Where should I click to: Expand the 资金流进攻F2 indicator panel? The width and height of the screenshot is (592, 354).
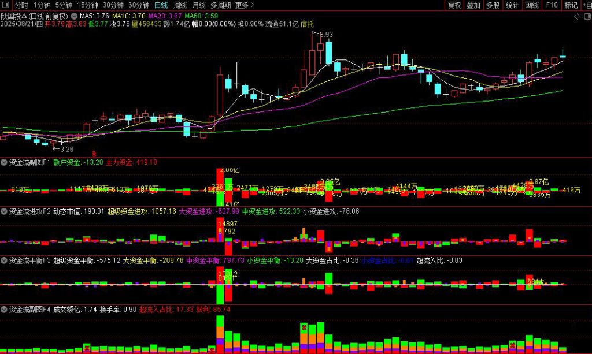(3, 211)
